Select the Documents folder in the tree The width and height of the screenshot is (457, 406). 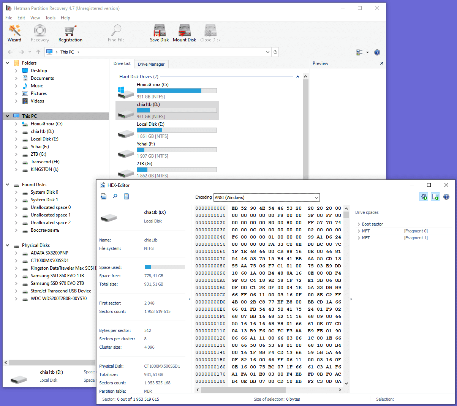42,78
